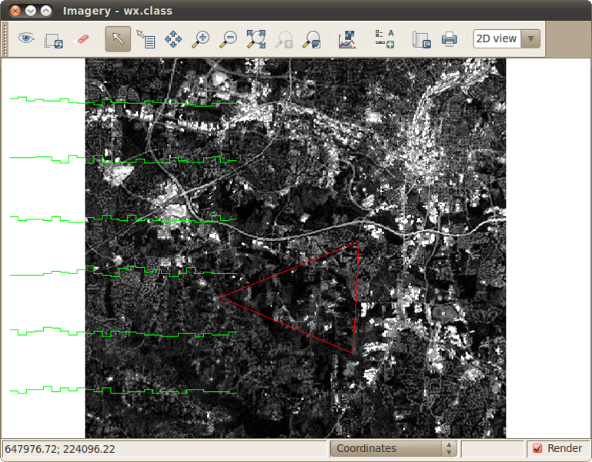This screenshot has width=592, height=462.
Task: Print the map display
Action: tap(450, 38)
